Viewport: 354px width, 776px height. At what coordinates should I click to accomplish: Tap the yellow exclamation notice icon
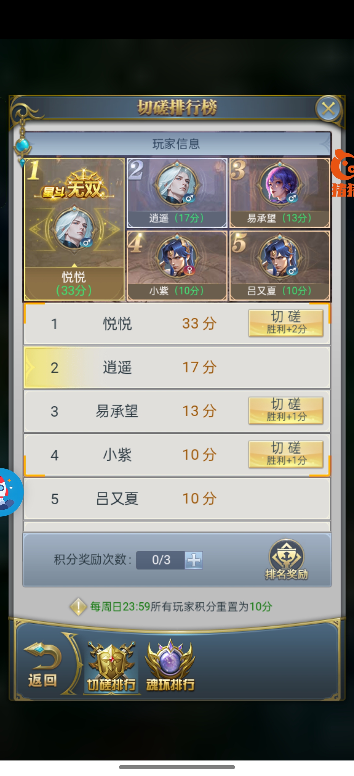click(78, 607)
